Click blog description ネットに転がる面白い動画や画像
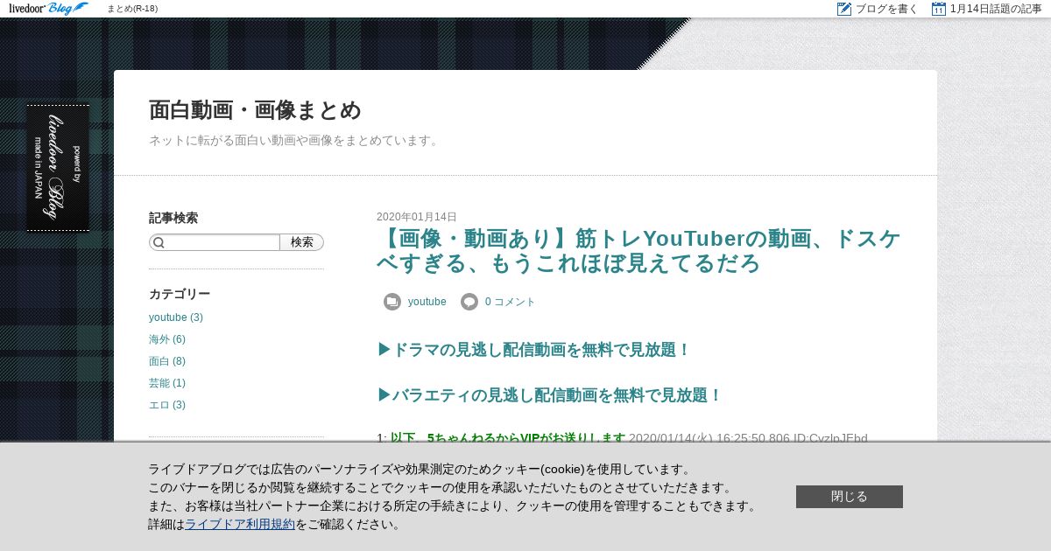This screenshot has height=551, width=1051. tap(295, 140)
